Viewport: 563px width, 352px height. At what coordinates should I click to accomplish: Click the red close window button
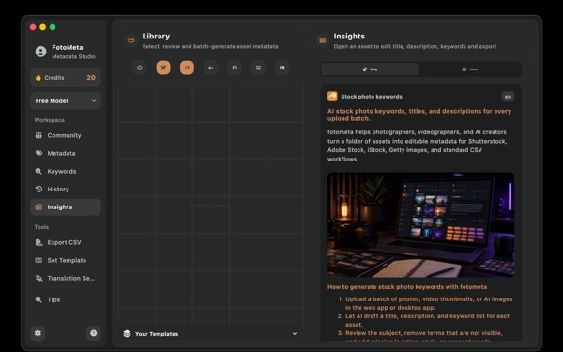33,27
